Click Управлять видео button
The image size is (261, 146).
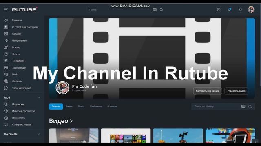point(236,91)
